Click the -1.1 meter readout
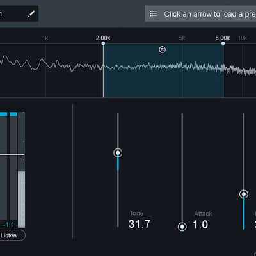 click(x=8, y=225)
